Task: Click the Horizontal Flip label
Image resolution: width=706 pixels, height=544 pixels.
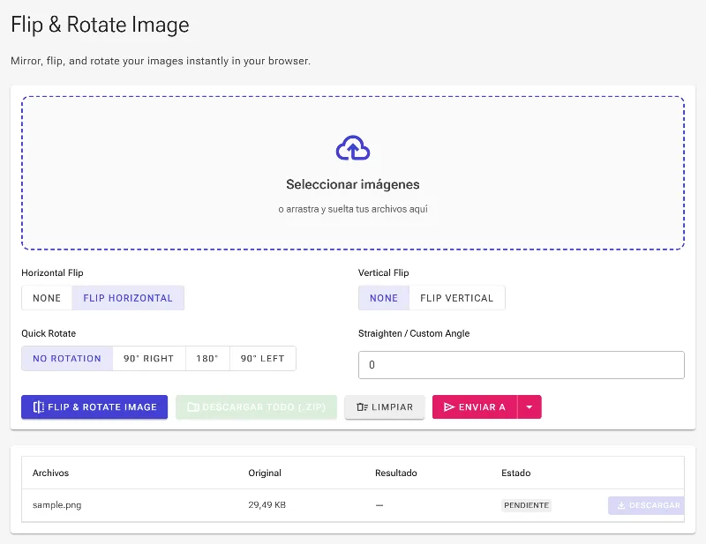Action: pyautogui.click(x=52, y=272)
